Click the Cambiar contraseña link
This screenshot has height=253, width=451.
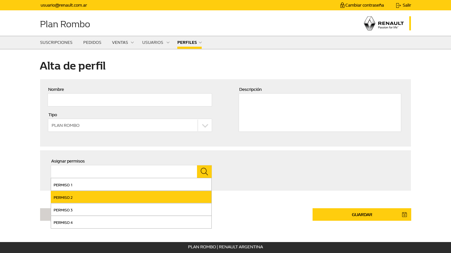pos(364,5)
